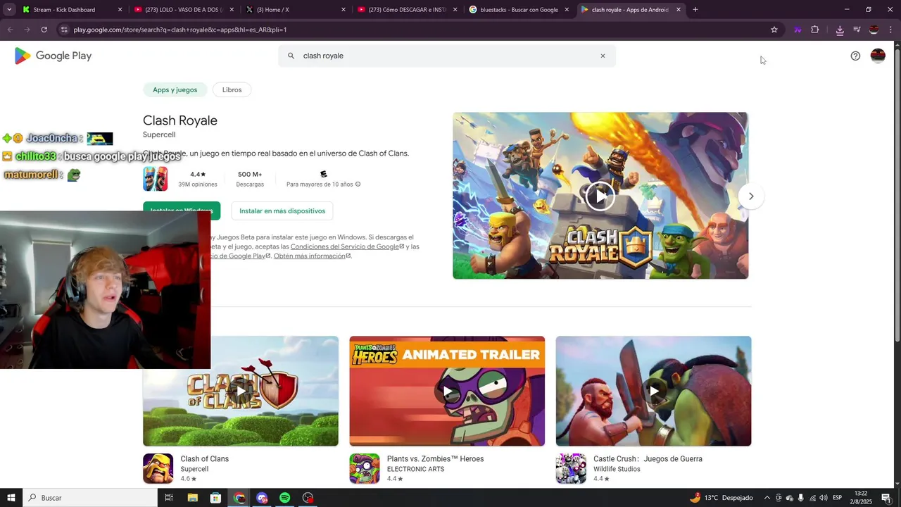
Task: View site information icon in address bar
Action: (x=64, y=30)
